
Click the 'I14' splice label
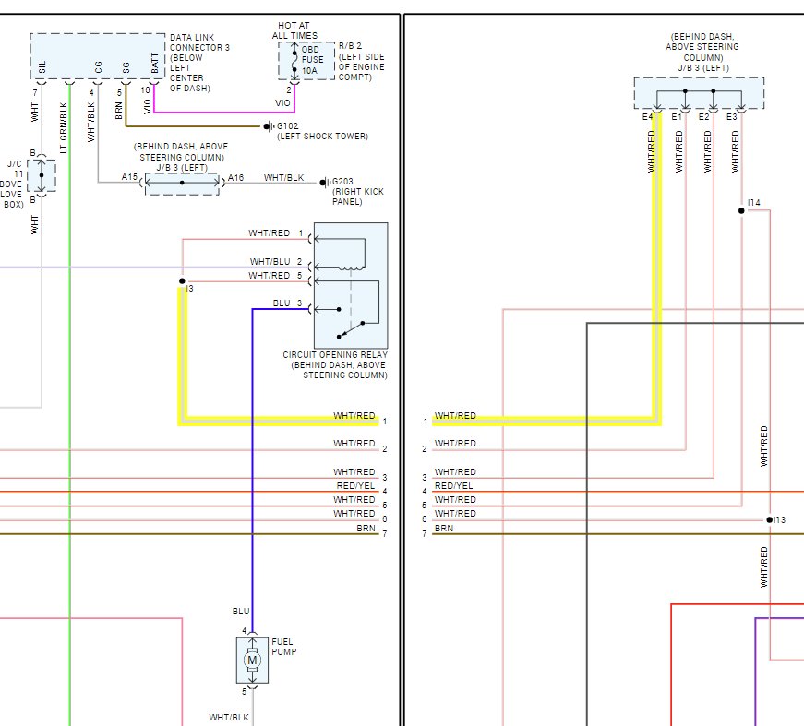pyautogui.click(x=753, y=202)
